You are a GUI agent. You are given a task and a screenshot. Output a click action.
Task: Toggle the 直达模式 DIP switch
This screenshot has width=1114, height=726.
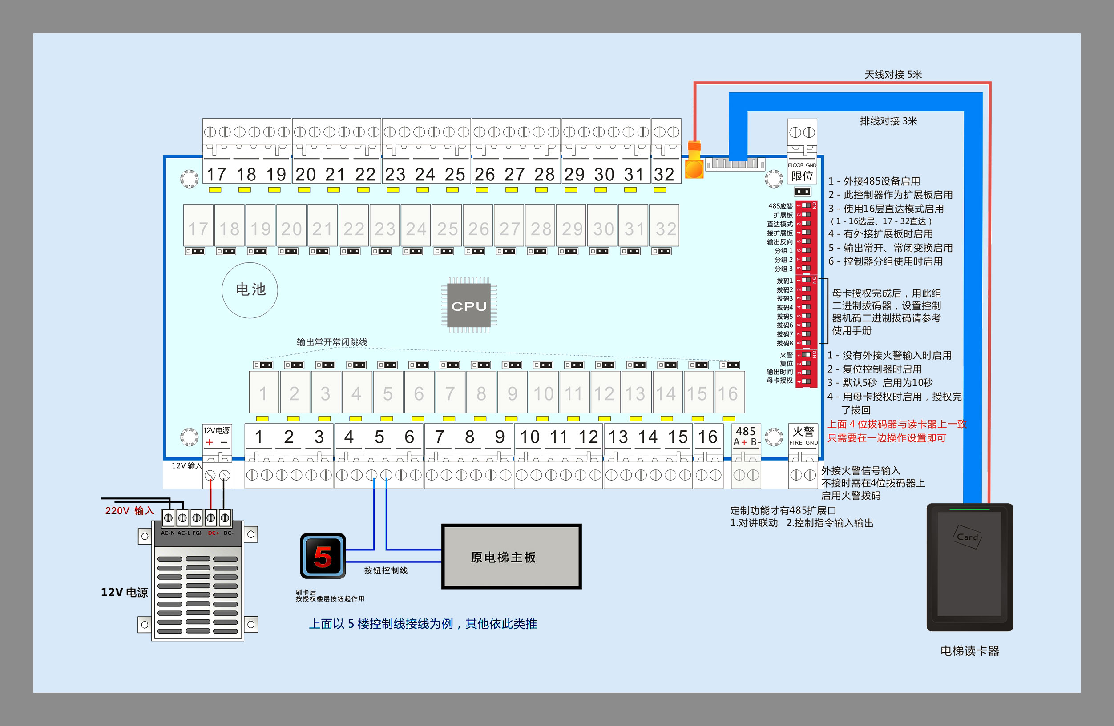[x=806, y=223]
